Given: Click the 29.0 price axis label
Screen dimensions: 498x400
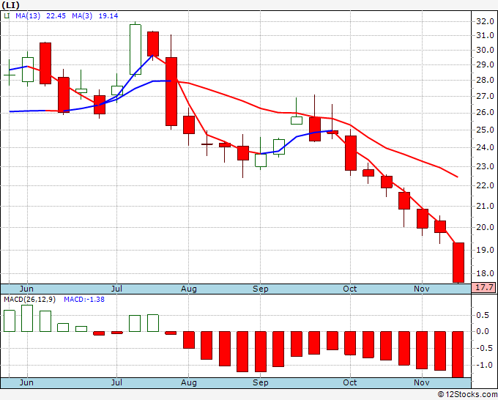Looking at the screenshot, I should point(485,64).
